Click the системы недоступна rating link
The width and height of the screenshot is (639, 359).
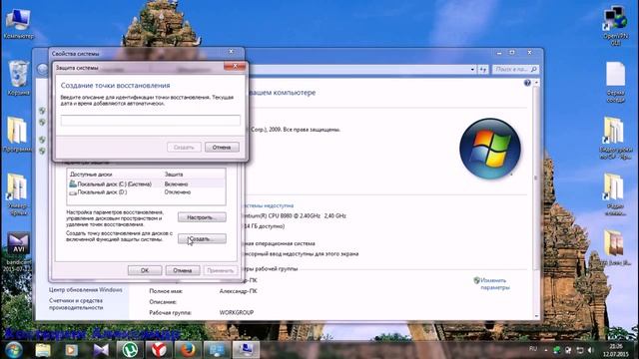pos(269,205)
